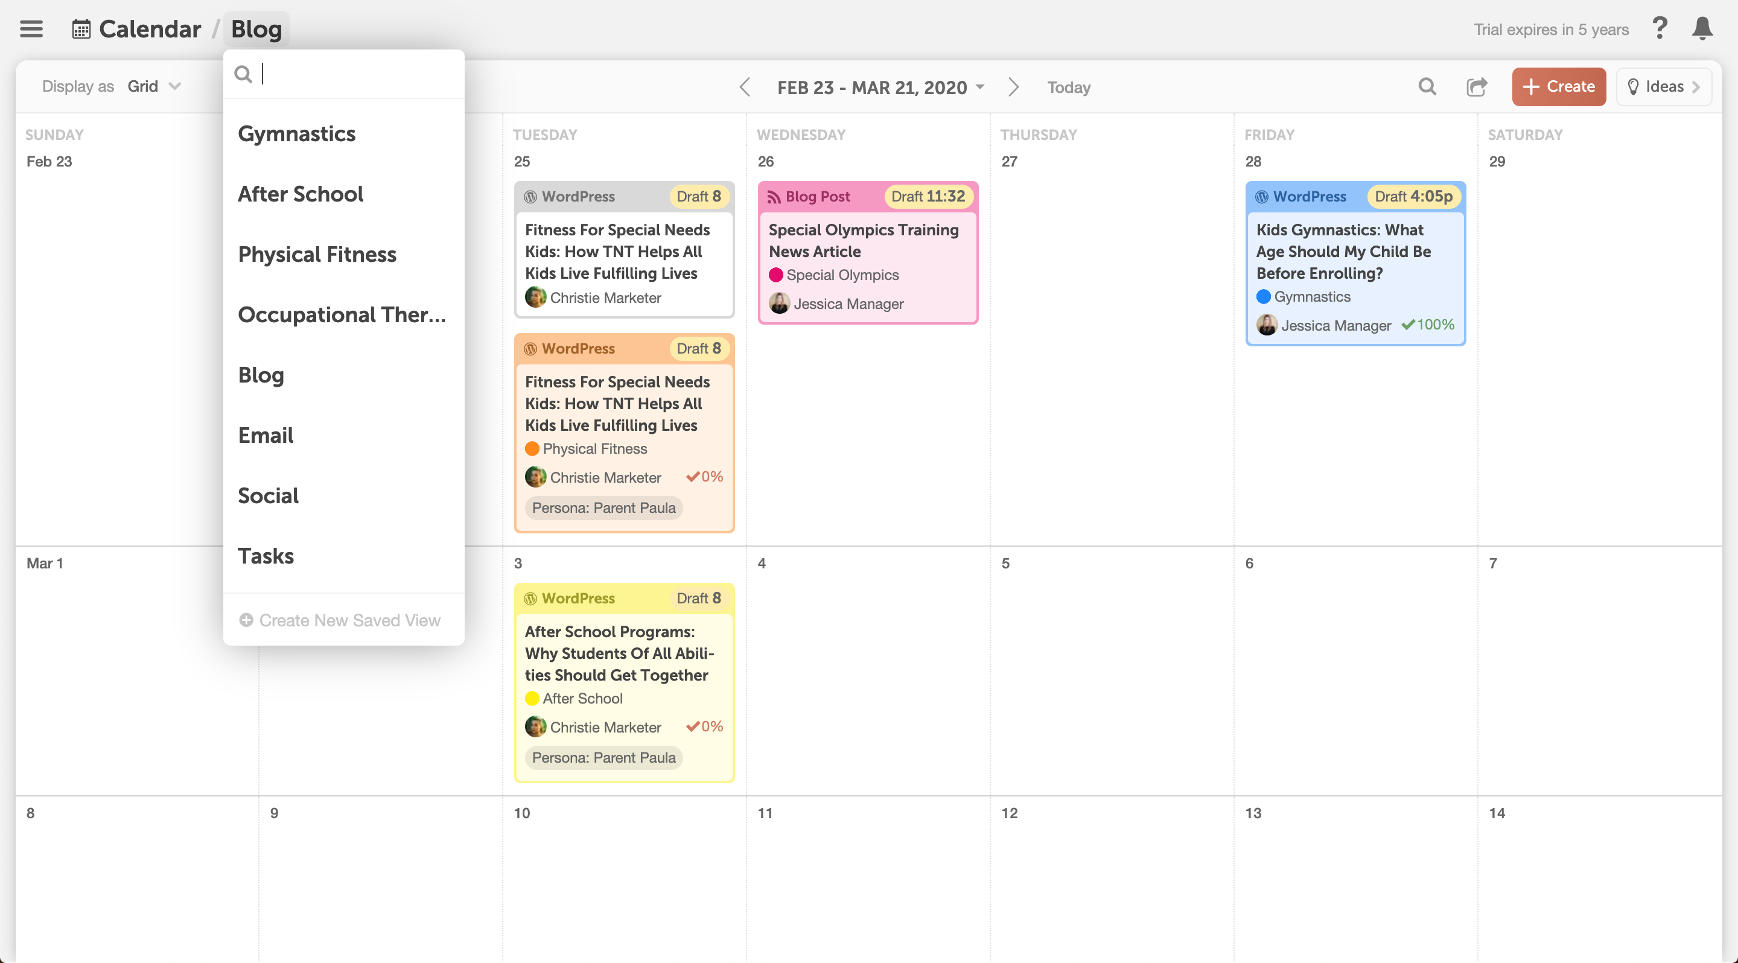
Task: Click Jessica Manager avatar on Special Olympics card
Action: (x=779, y=304)
